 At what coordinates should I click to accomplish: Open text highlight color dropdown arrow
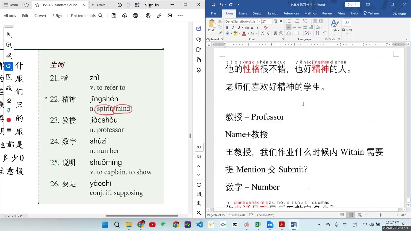coord(240,33)
